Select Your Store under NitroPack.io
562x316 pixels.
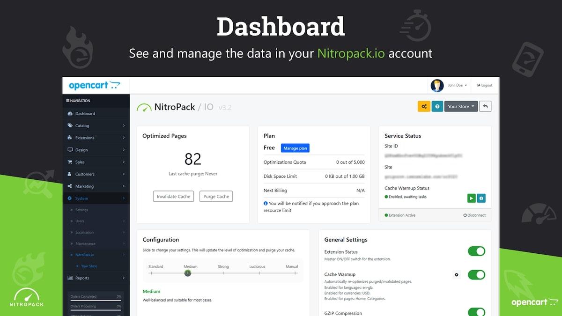(89, 266)
